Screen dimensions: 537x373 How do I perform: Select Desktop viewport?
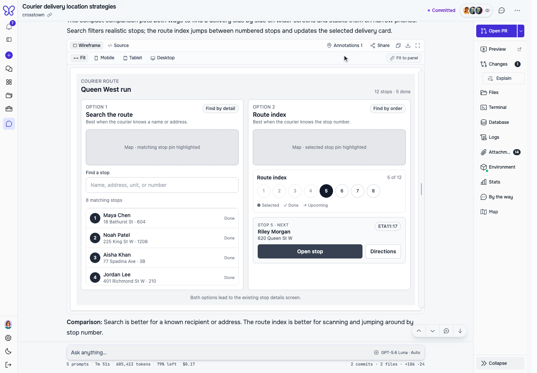click(163, 58)
